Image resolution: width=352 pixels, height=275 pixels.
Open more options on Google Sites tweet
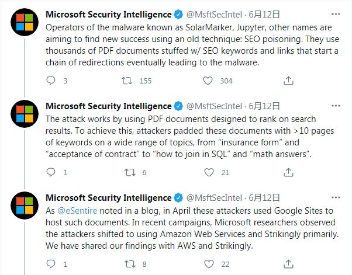(336, 197)
